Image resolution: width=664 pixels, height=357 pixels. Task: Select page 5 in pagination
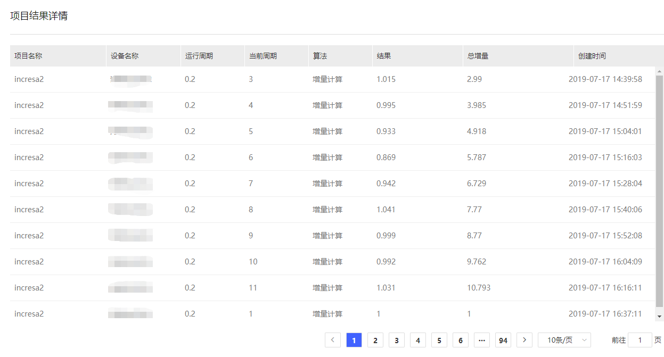coord(439,340)
